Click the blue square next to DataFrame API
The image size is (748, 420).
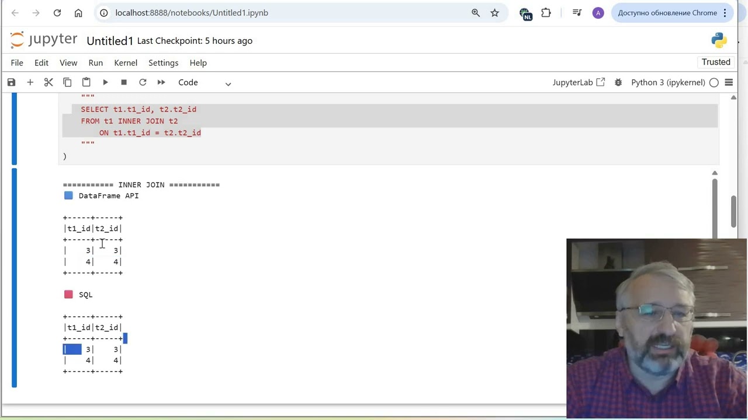[68, 195]
